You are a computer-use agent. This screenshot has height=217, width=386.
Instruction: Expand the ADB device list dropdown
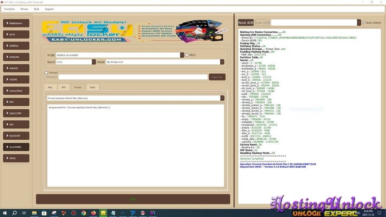point(359,23)
